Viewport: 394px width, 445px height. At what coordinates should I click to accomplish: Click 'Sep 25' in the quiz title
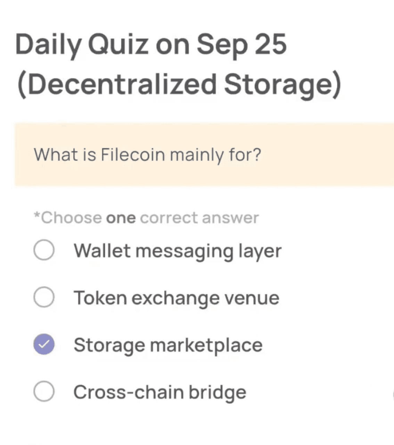(x=241, y=44)
